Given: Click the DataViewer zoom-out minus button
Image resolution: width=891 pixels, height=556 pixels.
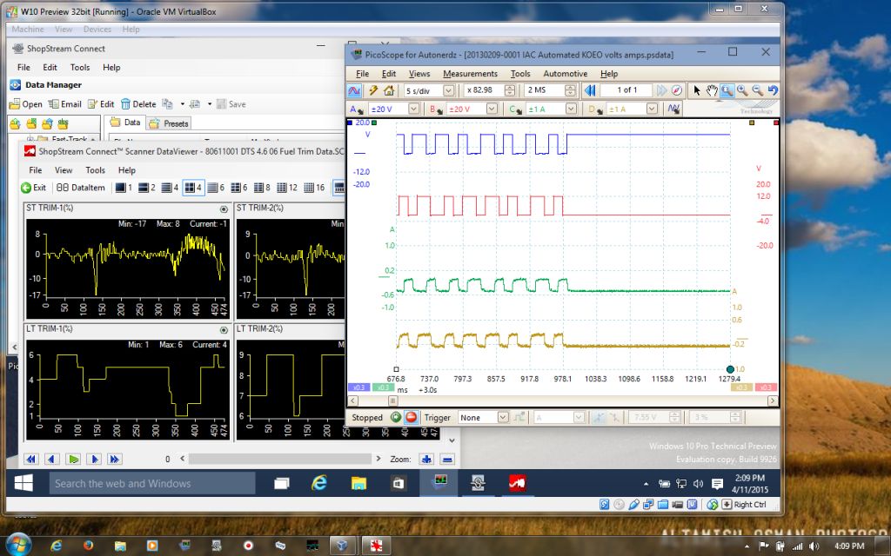Looking at the screenshot, I should coord(447,459).
